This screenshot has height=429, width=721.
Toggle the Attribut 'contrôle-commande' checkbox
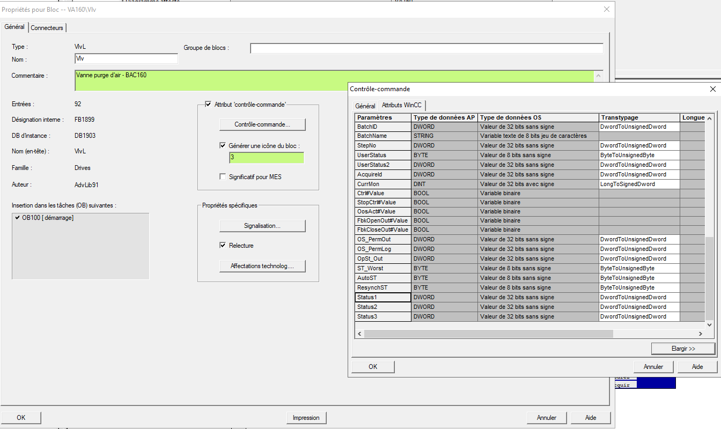(209, 105)
